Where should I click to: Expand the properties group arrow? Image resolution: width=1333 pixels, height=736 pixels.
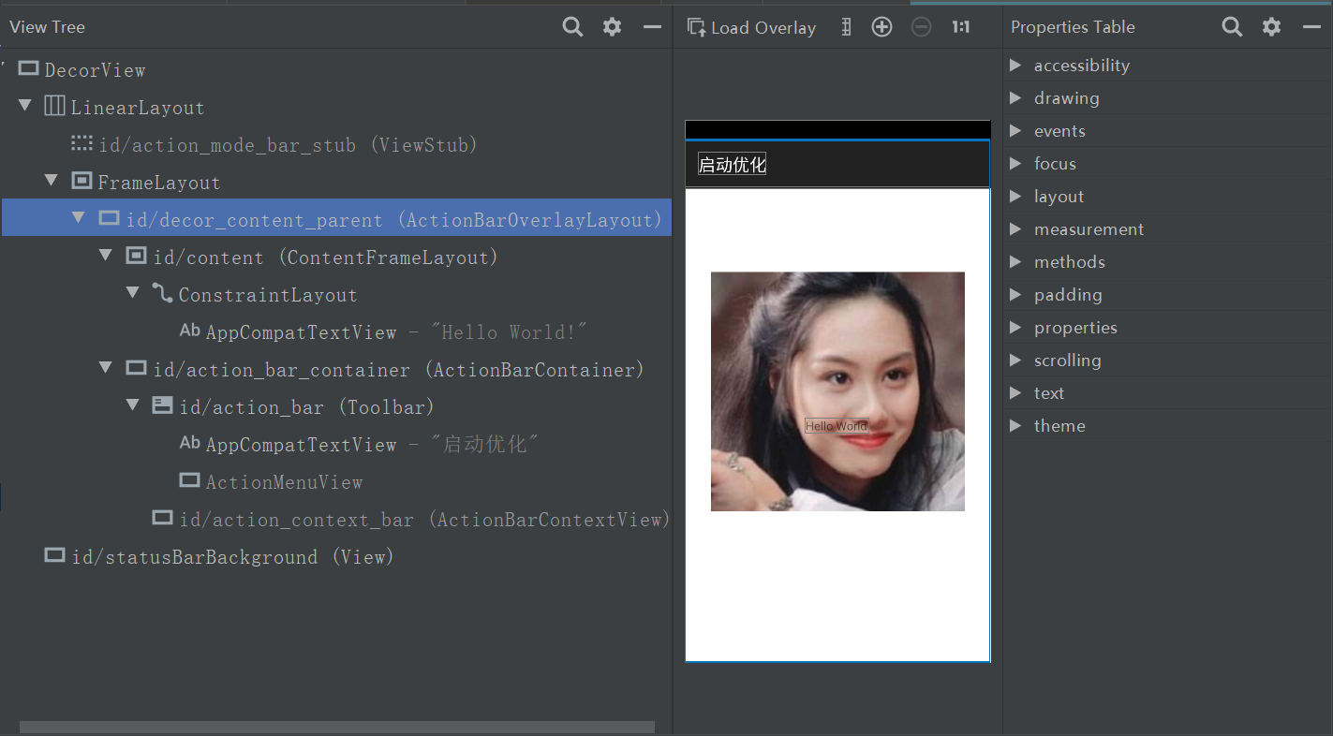[x=1015, y=328]
